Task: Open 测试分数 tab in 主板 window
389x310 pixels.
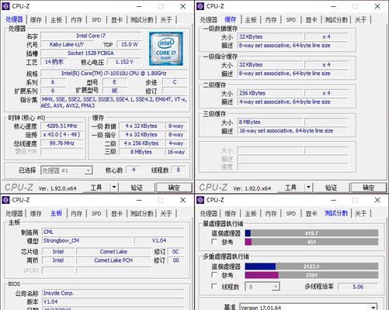Action: (142, 214)
